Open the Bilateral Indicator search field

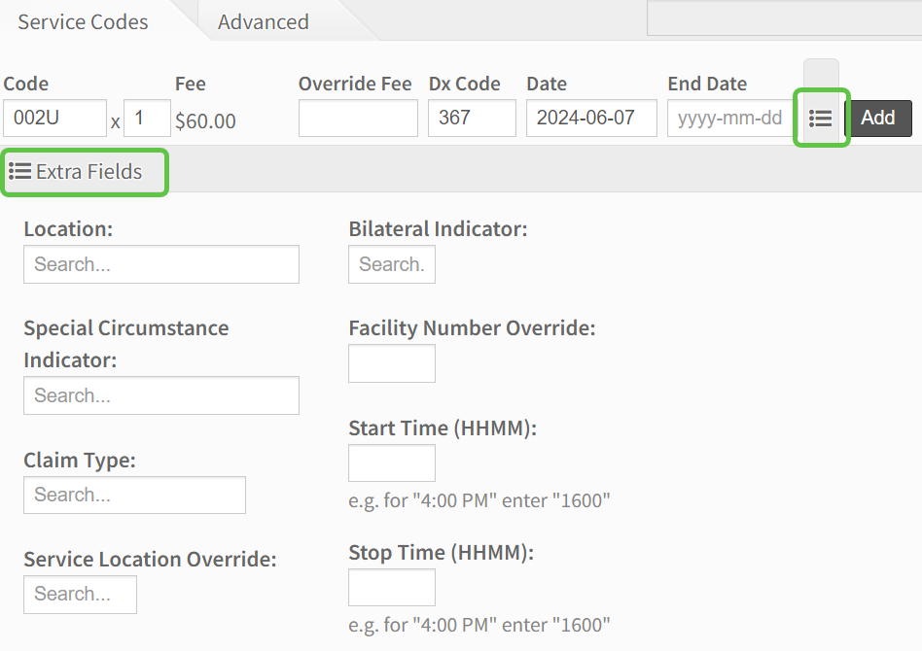[x=391, y=264]
